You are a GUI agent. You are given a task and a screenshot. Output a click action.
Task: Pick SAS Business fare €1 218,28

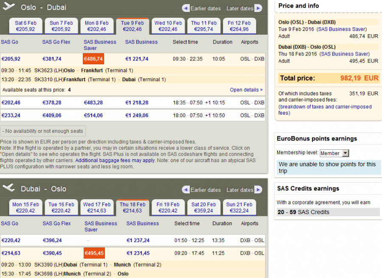coord(137,103)
